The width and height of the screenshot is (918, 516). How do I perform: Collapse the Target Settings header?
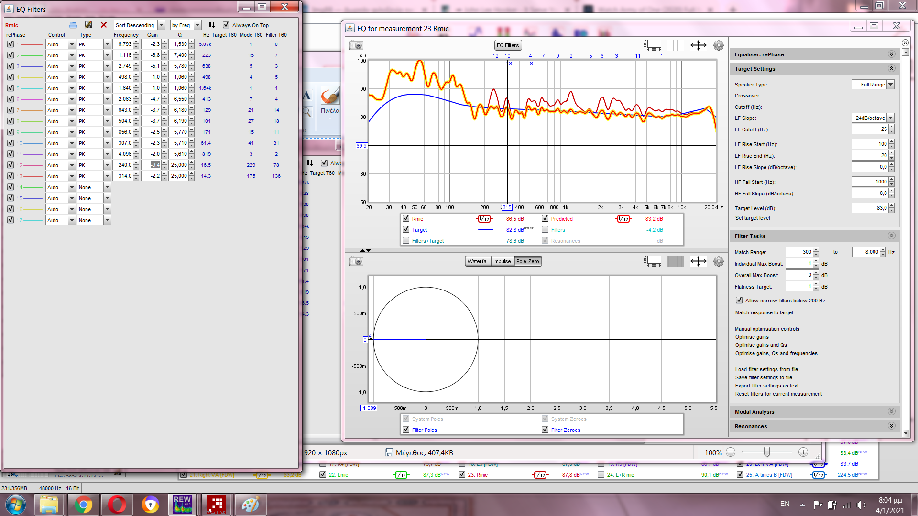click(814, 69)
